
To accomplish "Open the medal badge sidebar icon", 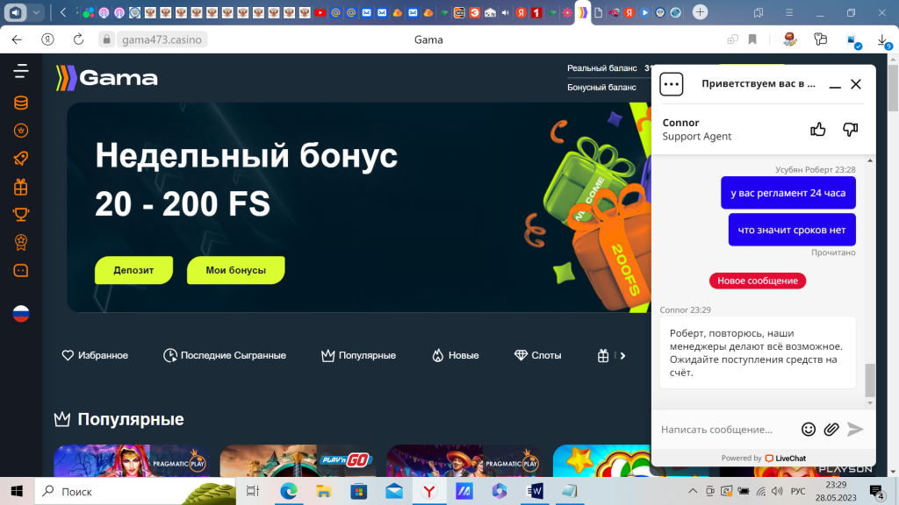I will tap(21, 242).
